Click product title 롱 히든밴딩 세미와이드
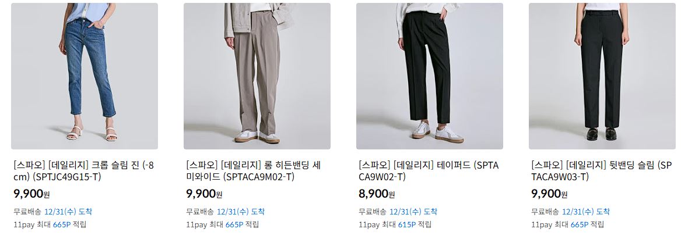The image size is (681, 243). pos(253,171)
